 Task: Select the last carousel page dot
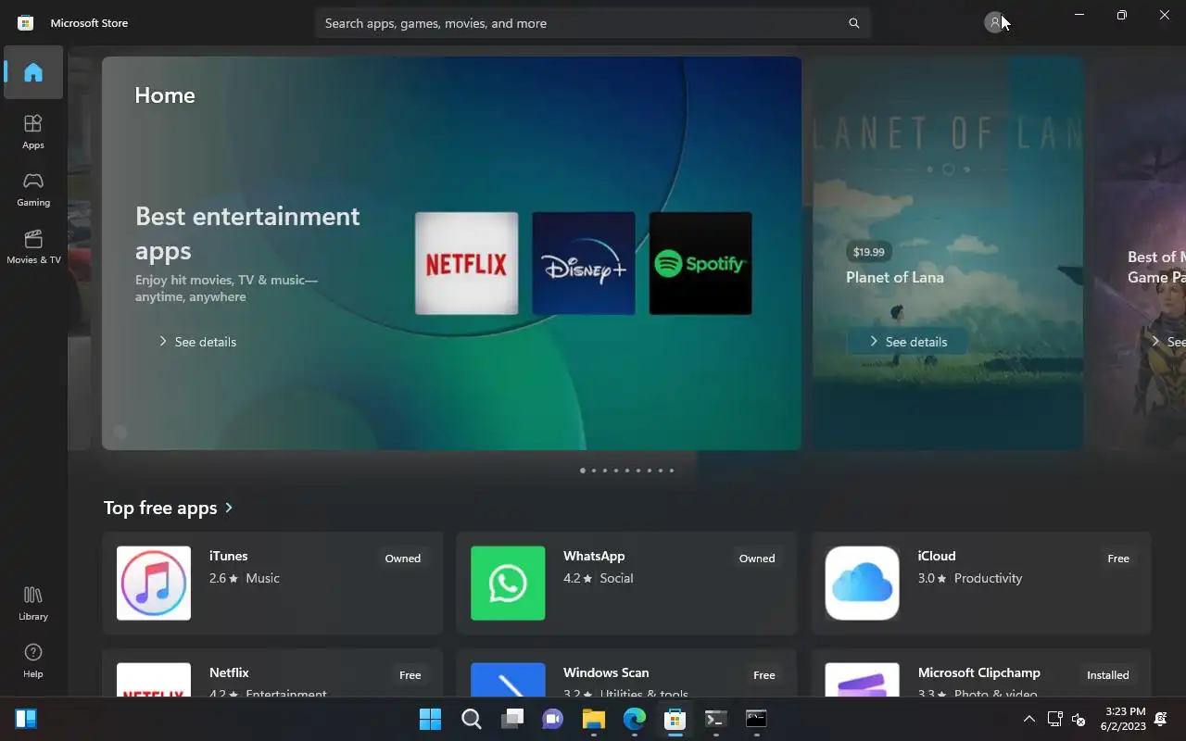[672, 471]
